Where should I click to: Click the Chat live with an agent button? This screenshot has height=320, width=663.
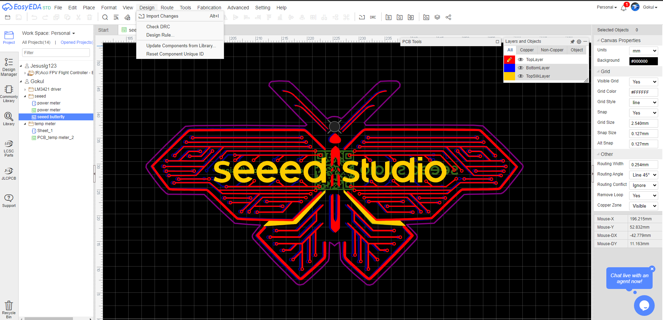click(x=629, y=278)
